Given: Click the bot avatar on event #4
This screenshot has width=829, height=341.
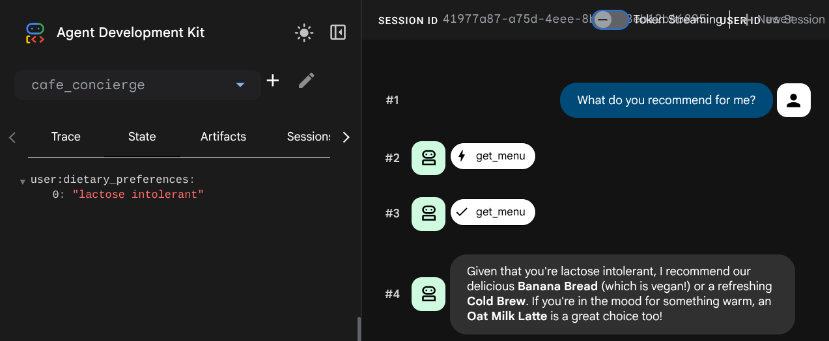Looking at the screenshot, I should point(429,294).
